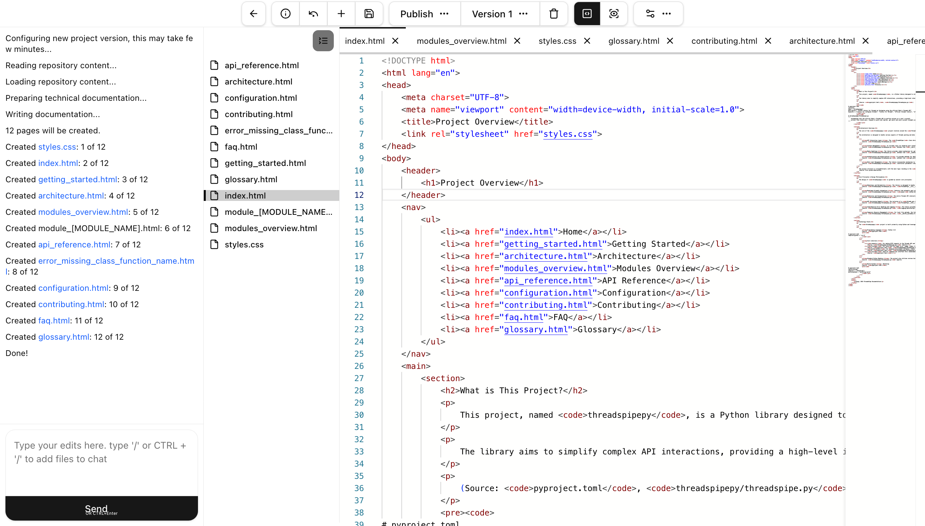Undo the last change
The height and width of the screenshot is (526, 925).
pyautogui.click(x=313, y=13)
